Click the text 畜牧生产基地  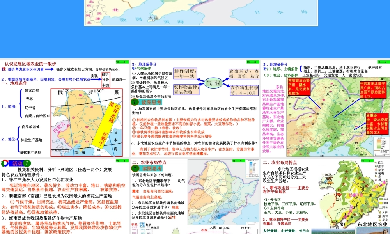[30, 152]
